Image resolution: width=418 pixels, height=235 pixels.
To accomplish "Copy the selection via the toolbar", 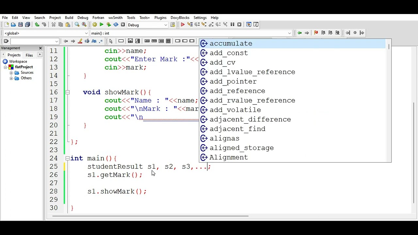I will click(61, 25).
